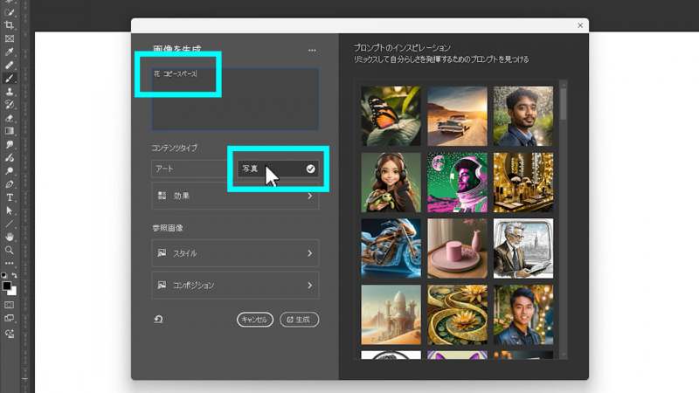Viewport: 699px width, 393px height.
Task: Select the Frame tool
Action: coord(10,38)
